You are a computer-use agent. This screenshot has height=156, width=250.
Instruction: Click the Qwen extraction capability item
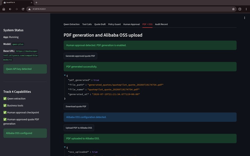(14, 99)
